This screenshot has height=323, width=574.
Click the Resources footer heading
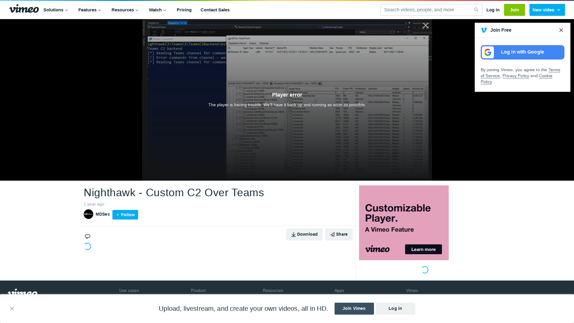[x=273, y=290]
